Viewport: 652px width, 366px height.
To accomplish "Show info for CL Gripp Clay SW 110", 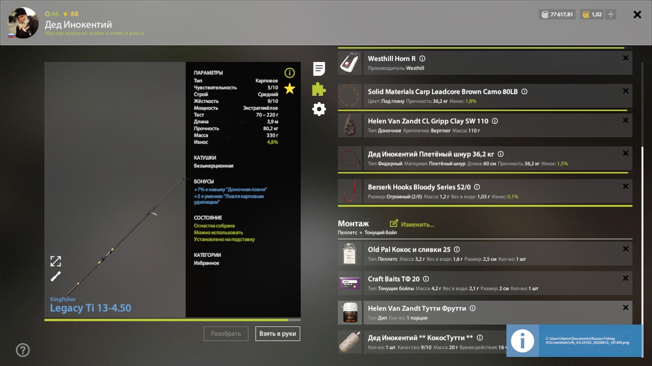I will point(495,121).
